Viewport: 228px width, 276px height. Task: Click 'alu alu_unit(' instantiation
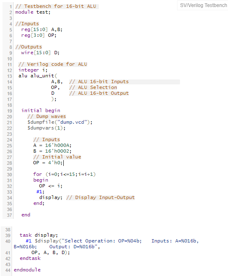38,76
